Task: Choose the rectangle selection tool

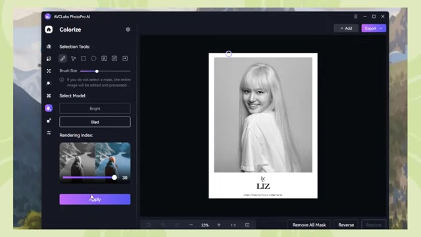Action: click(x=84, y=59)
